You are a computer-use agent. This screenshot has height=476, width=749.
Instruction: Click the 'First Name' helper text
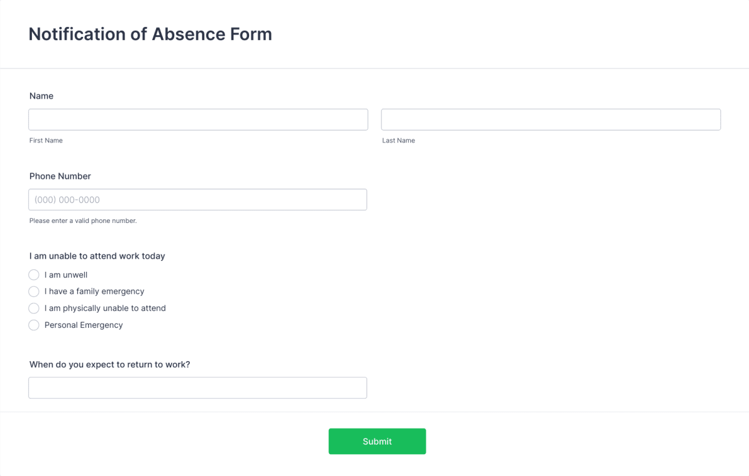click(46, 140)
